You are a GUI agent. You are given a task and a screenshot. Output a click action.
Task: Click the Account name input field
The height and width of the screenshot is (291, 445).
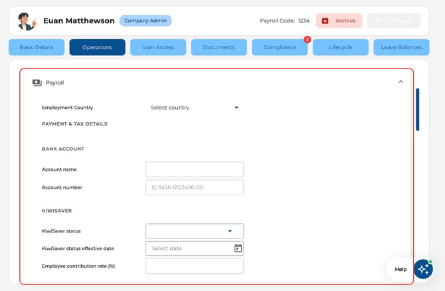click(x=195, y=169)
